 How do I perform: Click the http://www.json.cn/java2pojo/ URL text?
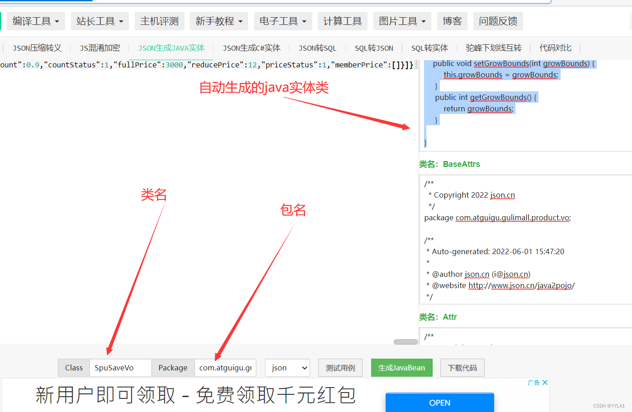pyautogui.click(x=521, y=285)
